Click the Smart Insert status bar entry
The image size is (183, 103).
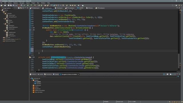[120, 102]
